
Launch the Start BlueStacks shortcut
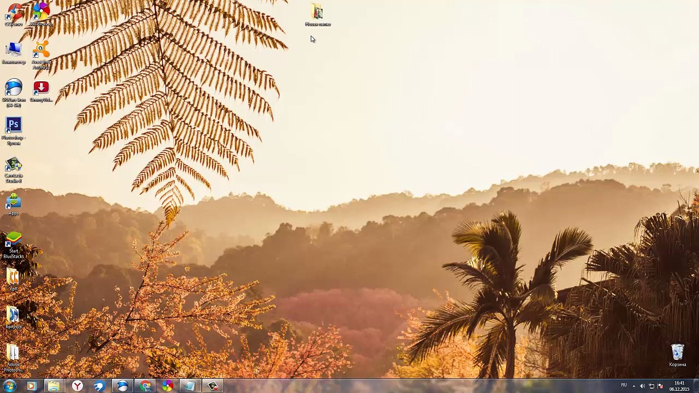coord(14,245)
